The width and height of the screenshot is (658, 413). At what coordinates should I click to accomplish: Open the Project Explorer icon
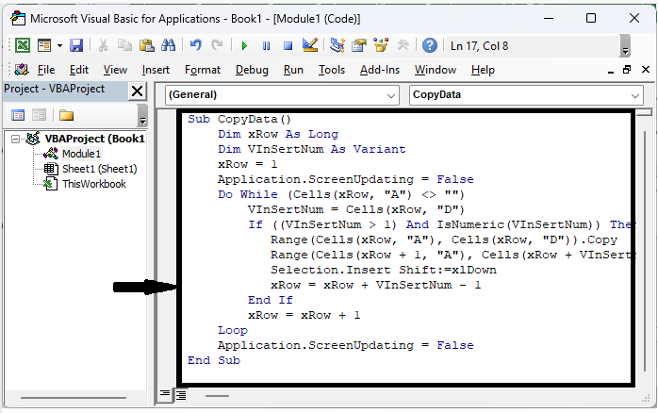click(337, 45)
